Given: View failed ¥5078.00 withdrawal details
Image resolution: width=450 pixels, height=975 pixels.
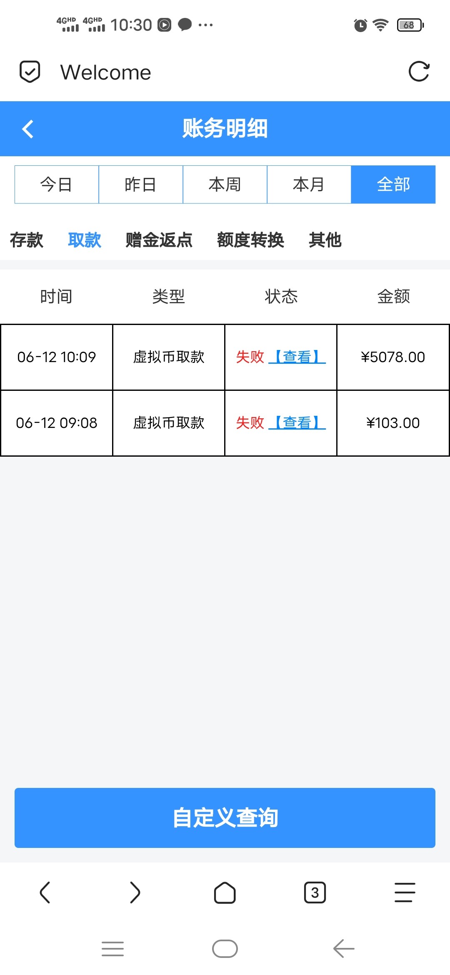Looking at the screenshot, I should point(297,357).
